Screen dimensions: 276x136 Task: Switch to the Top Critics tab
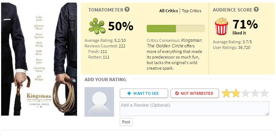192,11
